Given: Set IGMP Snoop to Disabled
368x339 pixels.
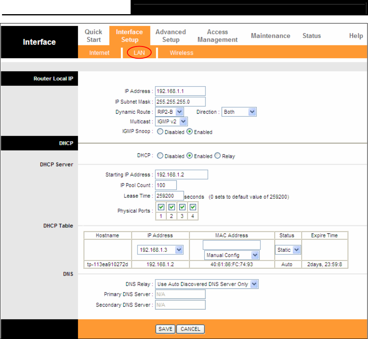Looking at the screenshot, I should click(160, 132).
